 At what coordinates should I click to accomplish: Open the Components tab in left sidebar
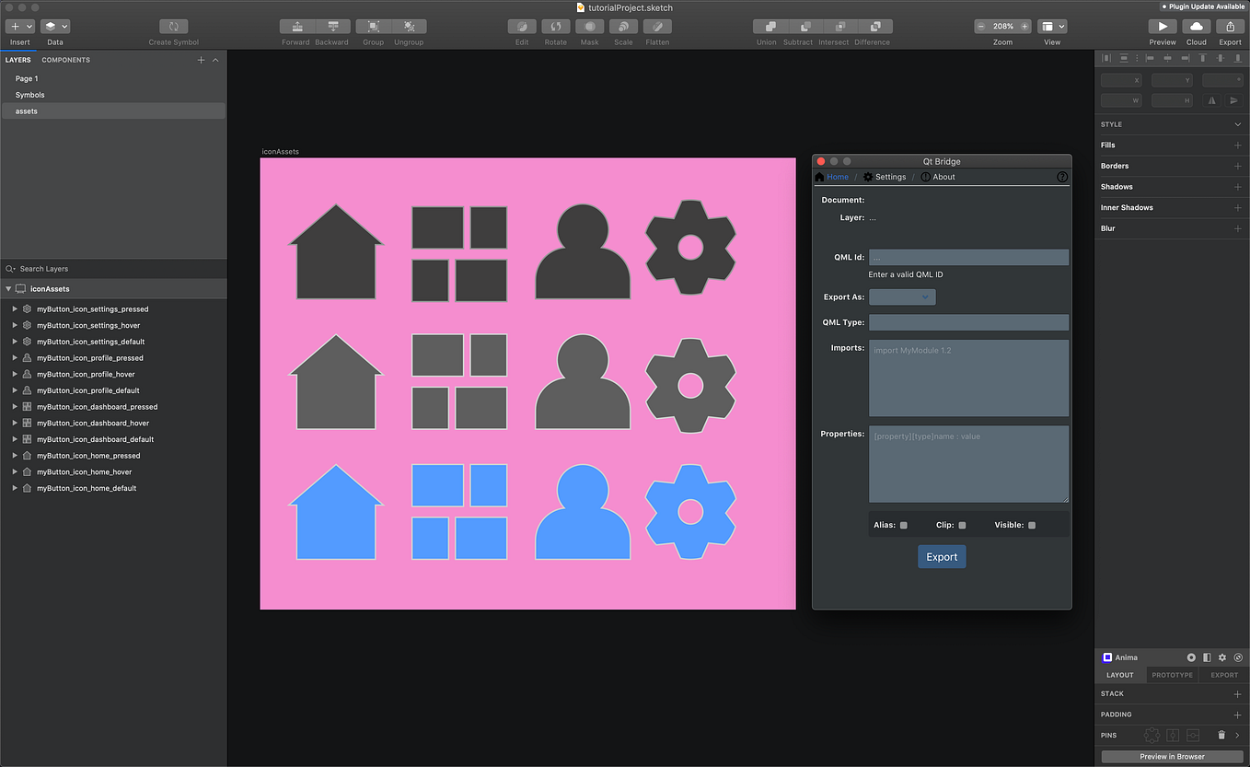(x=65, y=60)
